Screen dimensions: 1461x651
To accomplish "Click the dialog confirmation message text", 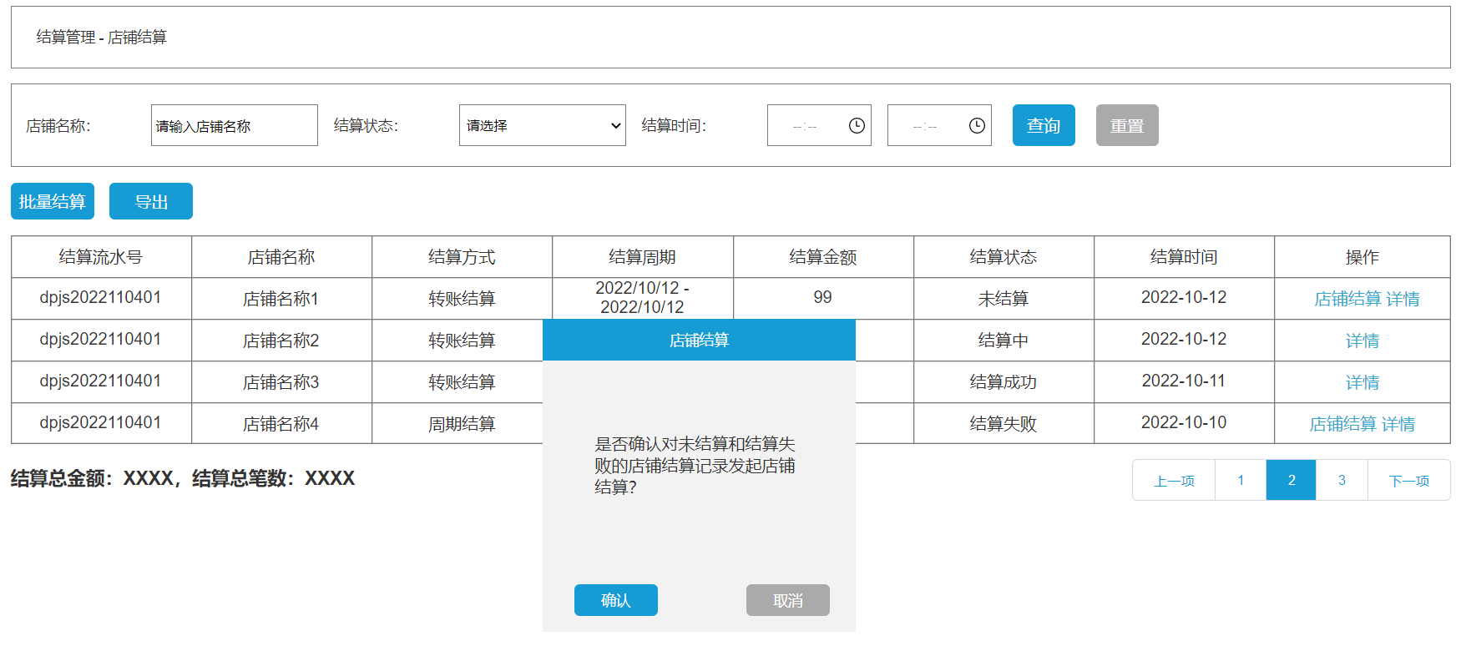I will (x=695, y=466).
